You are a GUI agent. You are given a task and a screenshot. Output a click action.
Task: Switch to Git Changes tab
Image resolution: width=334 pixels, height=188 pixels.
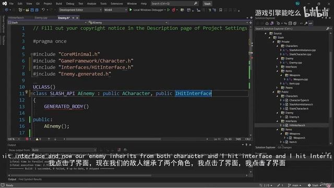[x=284, y=147]
